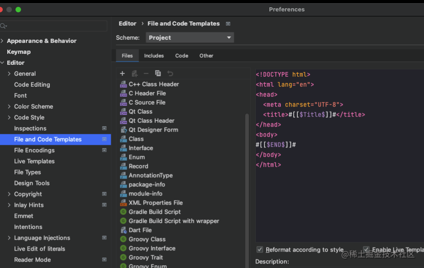Switch to the Includes tab
Image resolution: width=424 pixels, height=268 pixels.
click(x=154, y=56)
